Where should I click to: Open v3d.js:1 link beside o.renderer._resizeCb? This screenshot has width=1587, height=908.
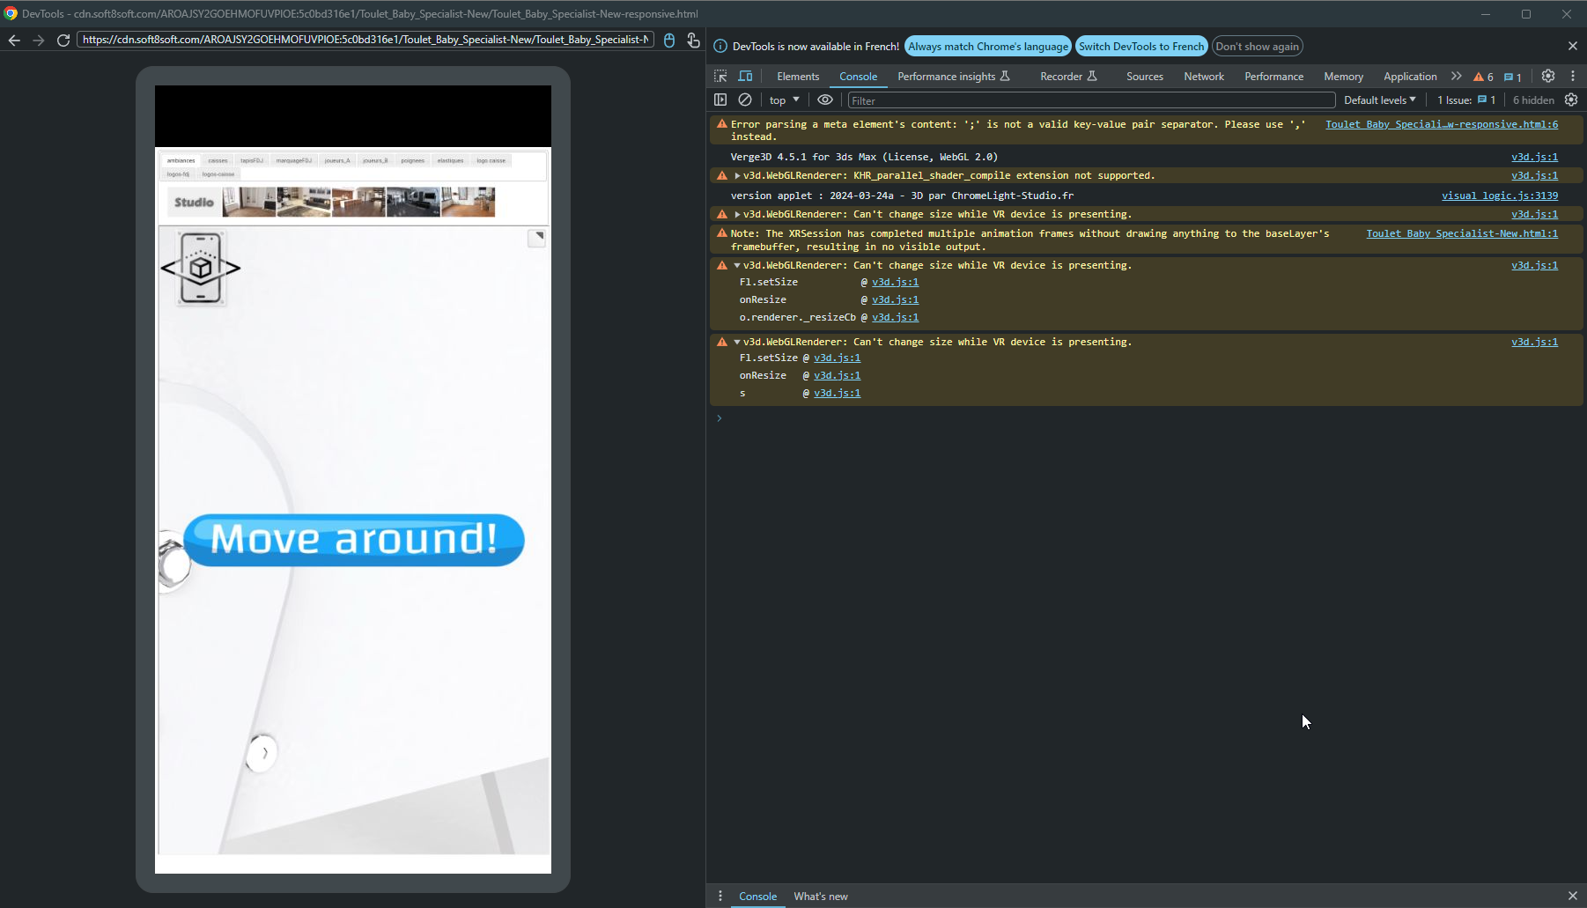[895, 317]
